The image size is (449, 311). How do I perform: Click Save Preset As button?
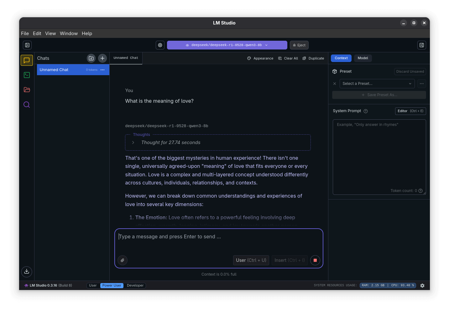click(x=379, y=95)
